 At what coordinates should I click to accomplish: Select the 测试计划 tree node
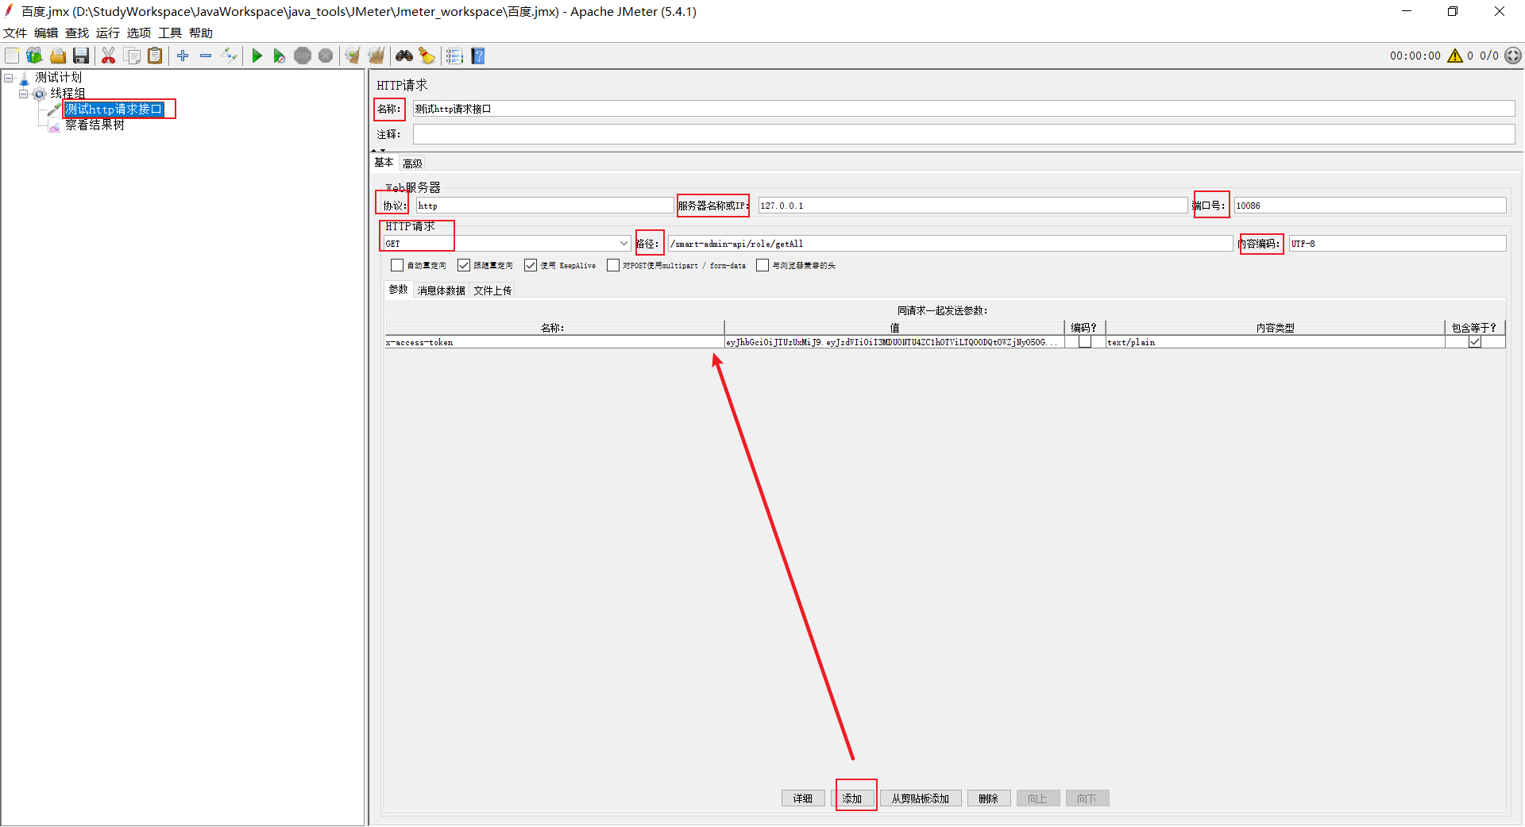coord(58,77)
